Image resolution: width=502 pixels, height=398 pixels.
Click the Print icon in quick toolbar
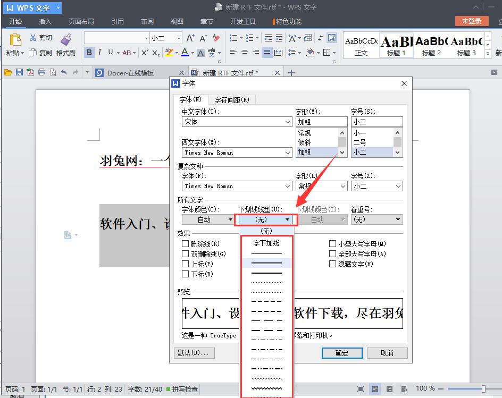[x=41, y=72]
